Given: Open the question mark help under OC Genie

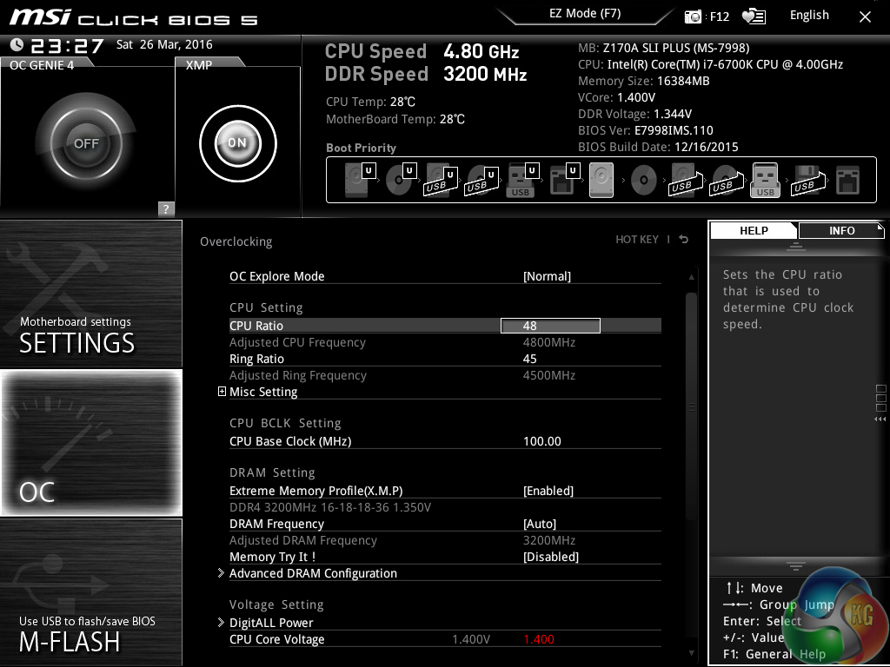Looking at the screenshot, I should [x=166, y=208].
